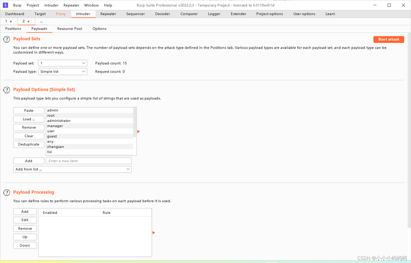Open the Burp menu
The image size is (411, 263).
17,5
